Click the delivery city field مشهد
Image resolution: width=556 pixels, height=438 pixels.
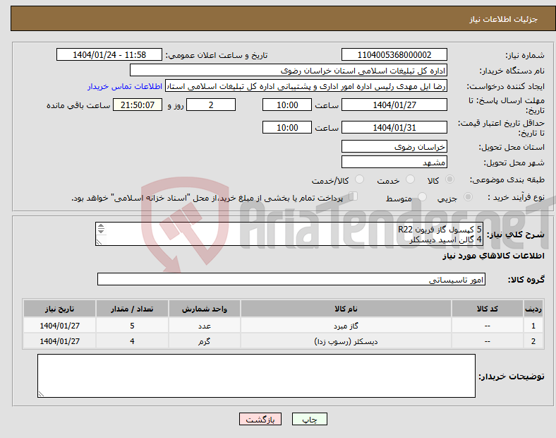coord(394,162)
